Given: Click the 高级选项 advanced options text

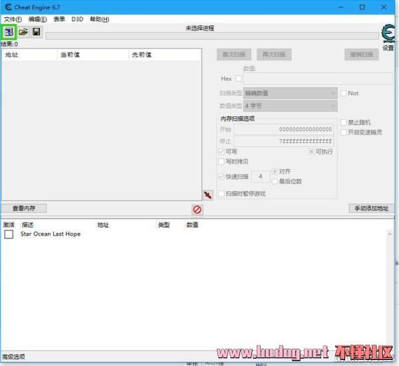Looking at the screenshot, I should pos(13,357).
